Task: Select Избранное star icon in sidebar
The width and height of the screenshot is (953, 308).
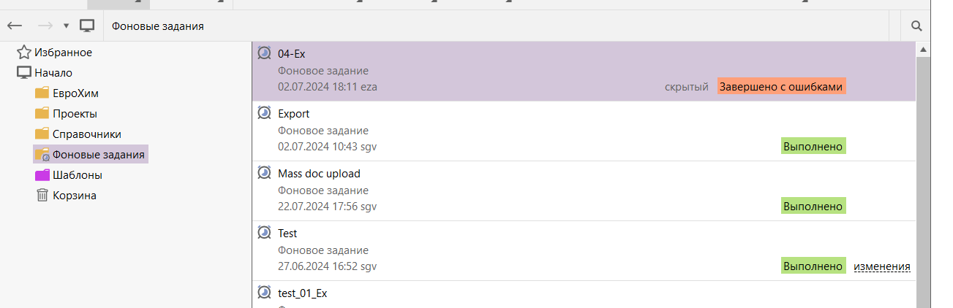Action: coord(24,53)
